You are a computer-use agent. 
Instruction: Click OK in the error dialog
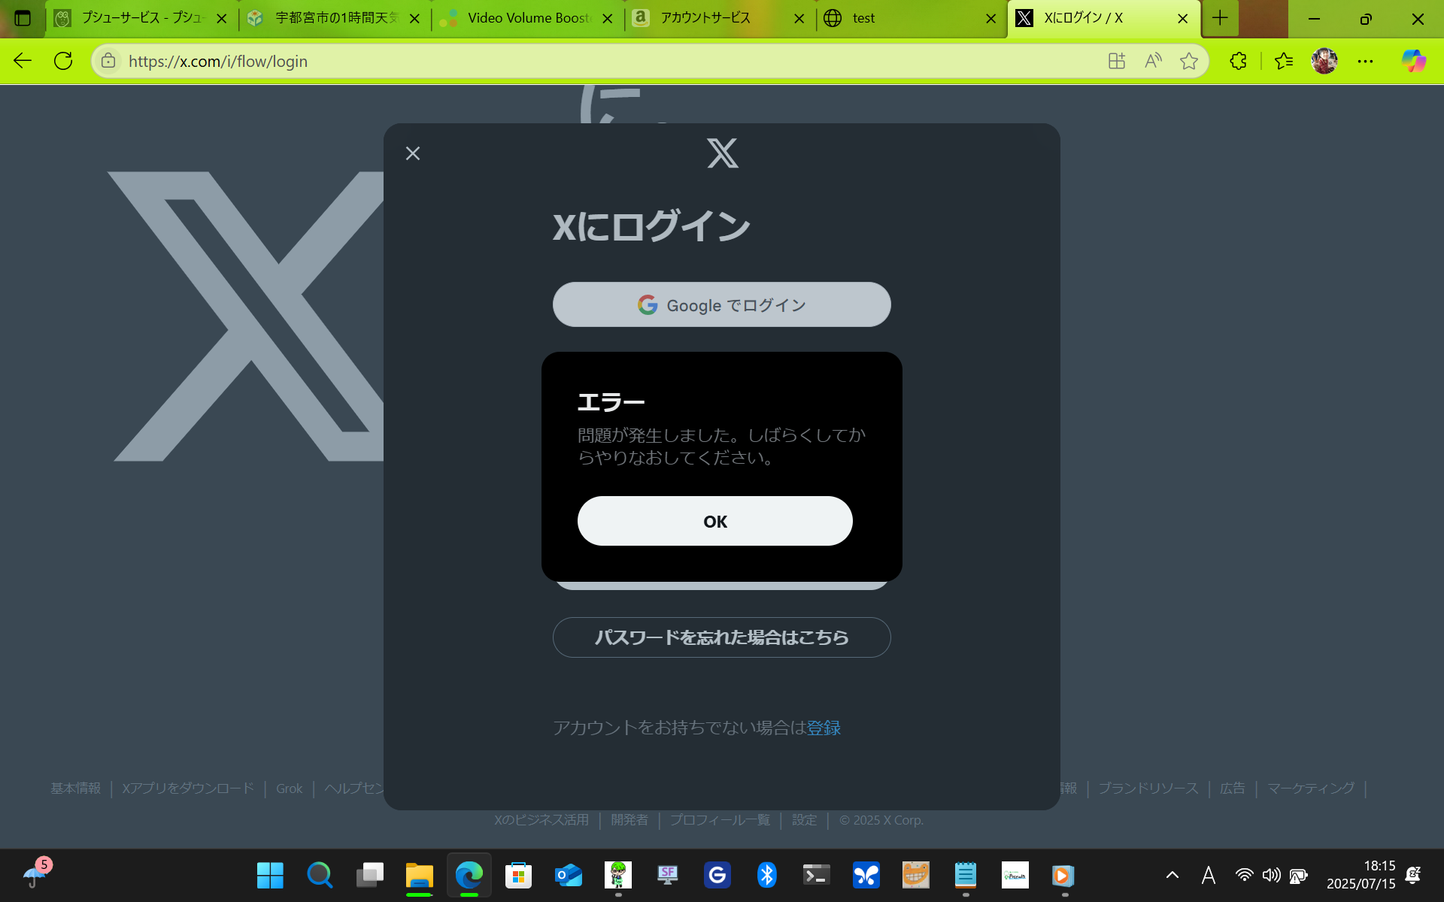(714, 521)
